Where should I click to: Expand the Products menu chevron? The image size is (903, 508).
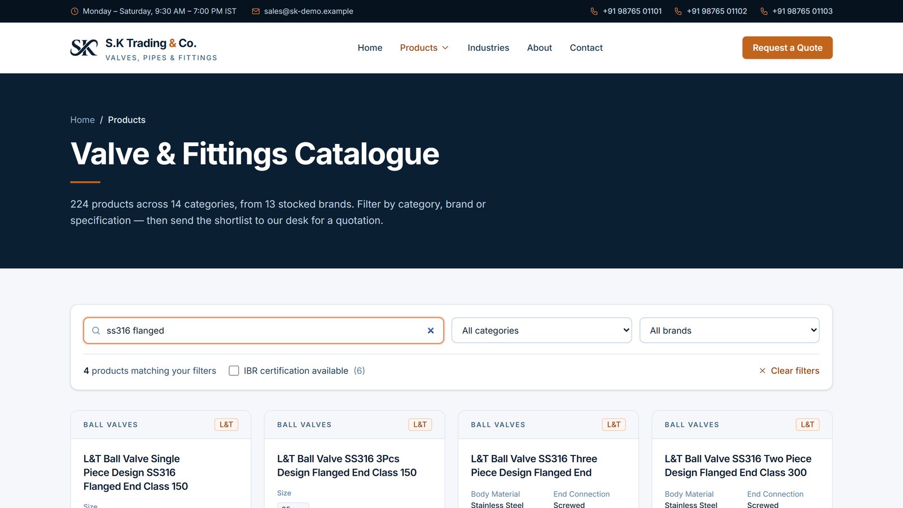[445, 48]
